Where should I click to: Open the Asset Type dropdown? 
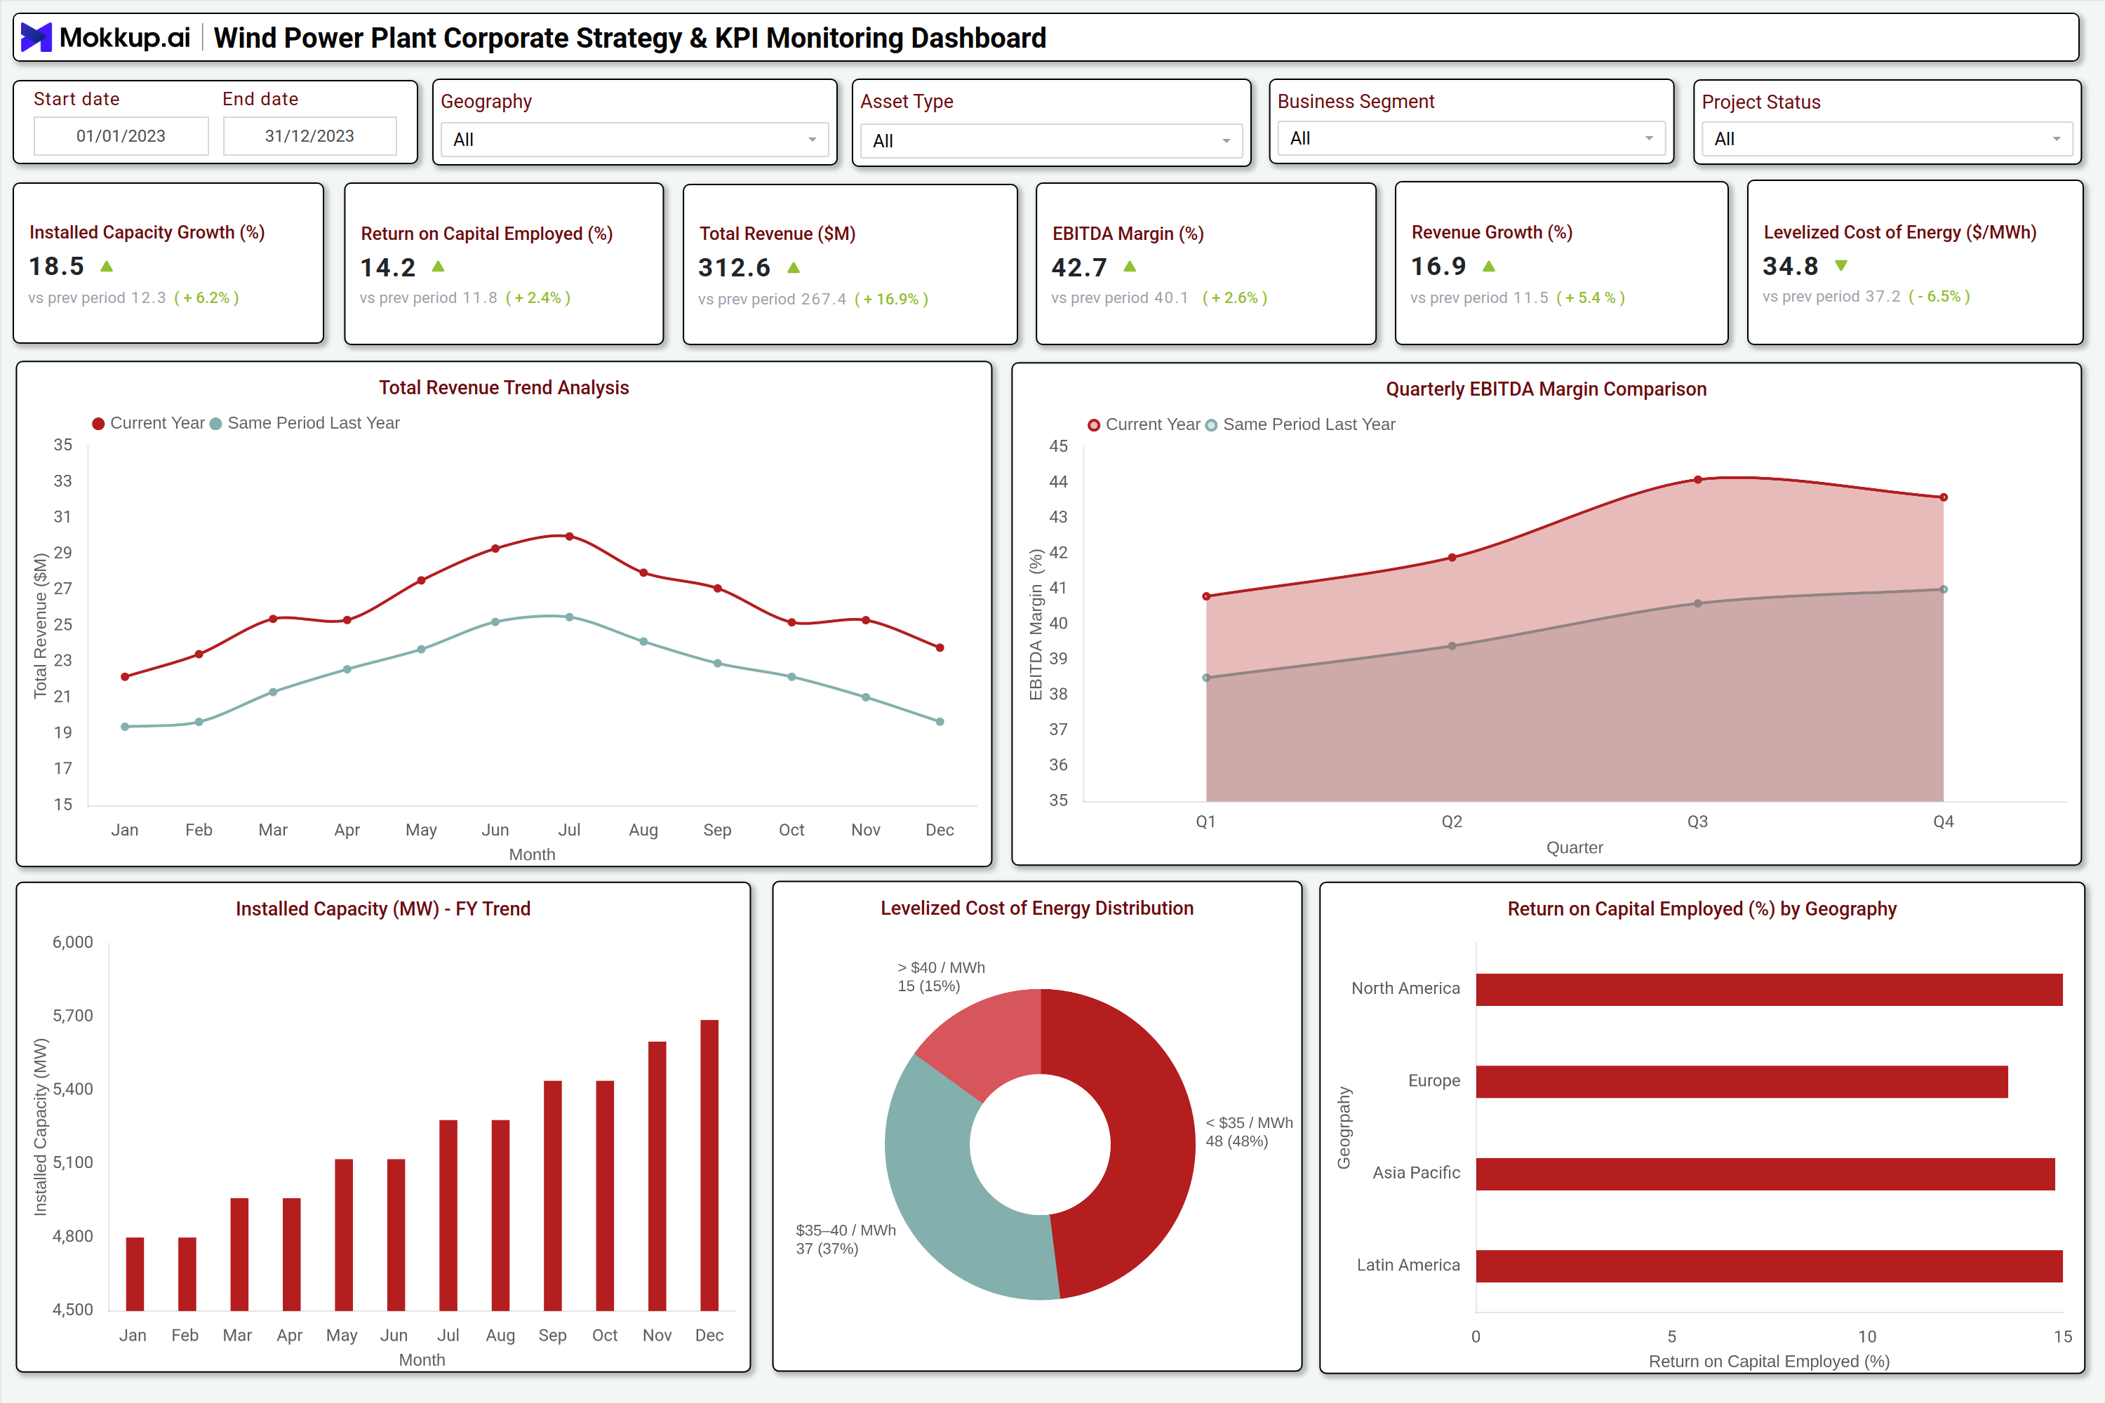pos(1050,140)
